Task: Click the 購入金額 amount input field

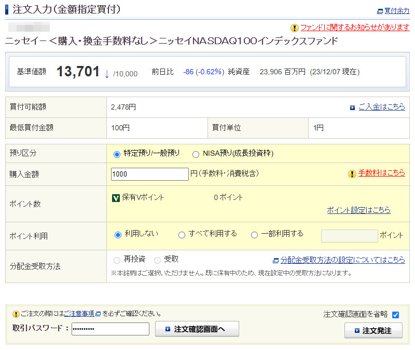Action: (150, 174)
